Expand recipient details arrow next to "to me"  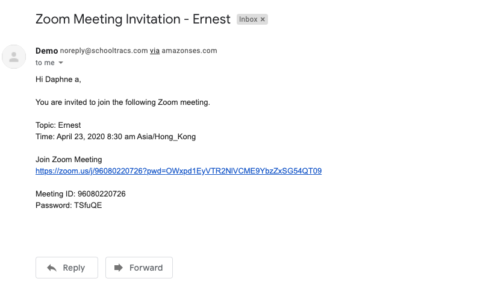click(x=61, y=63)
